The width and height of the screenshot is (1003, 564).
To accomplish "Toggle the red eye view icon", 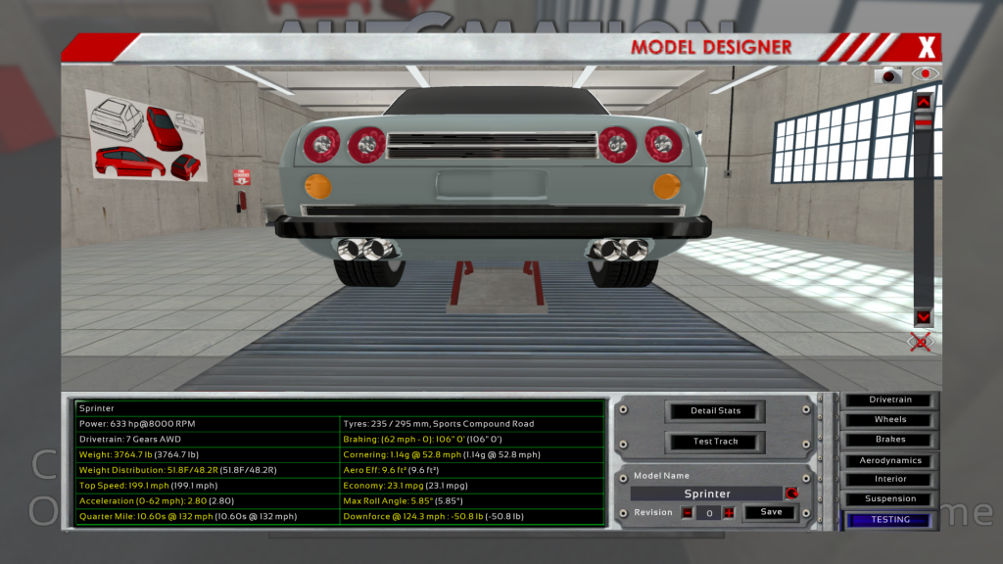I will click(925, 74).
